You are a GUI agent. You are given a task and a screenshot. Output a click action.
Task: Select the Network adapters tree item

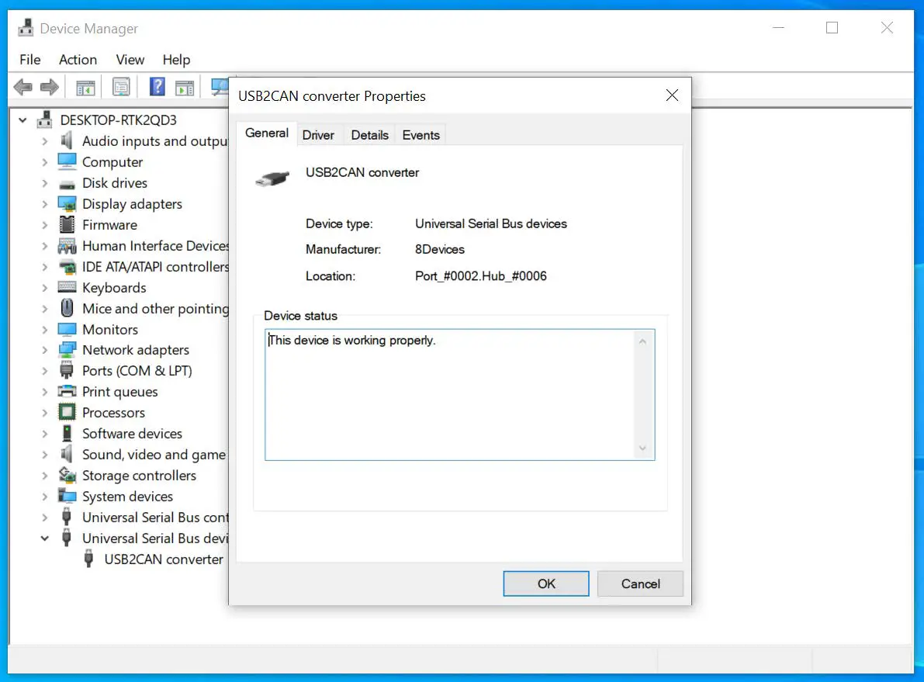[x=136, y=350]
